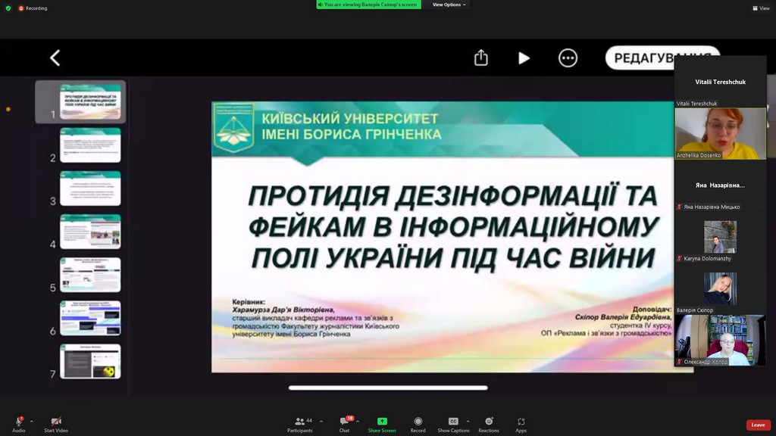Select slide 4 thumbnail
Viewport: 776px width, 436px height.
coord(90,232)
